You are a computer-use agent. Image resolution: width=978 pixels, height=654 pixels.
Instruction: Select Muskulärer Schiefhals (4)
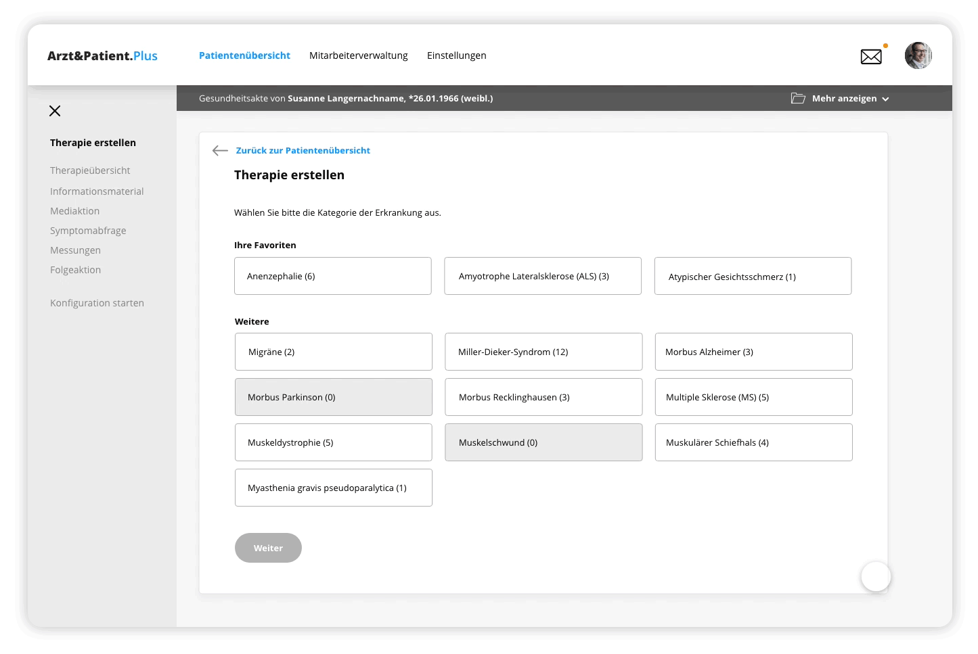753,442
